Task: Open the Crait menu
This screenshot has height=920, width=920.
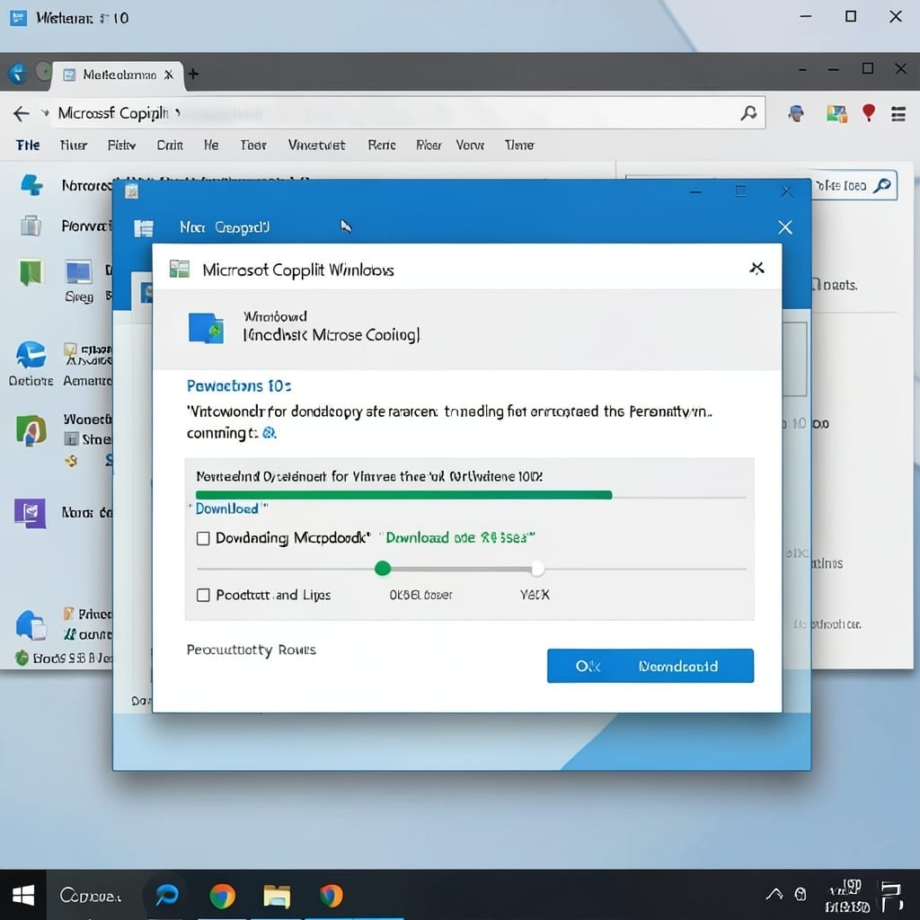Action: [170, 145]
